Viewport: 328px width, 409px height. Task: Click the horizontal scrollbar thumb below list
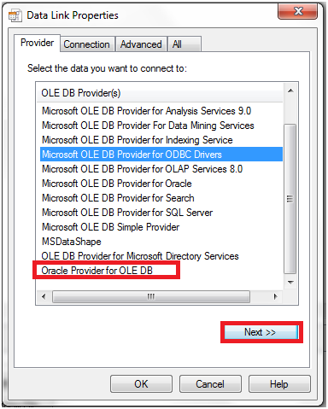[x=151, y=296]
